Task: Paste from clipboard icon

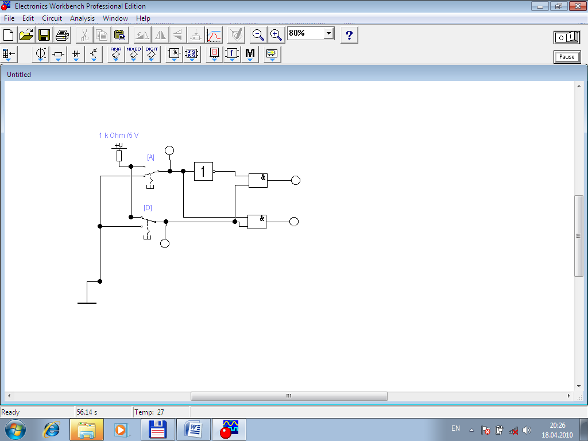Action: pyautogui.click(x=119, y=35)
